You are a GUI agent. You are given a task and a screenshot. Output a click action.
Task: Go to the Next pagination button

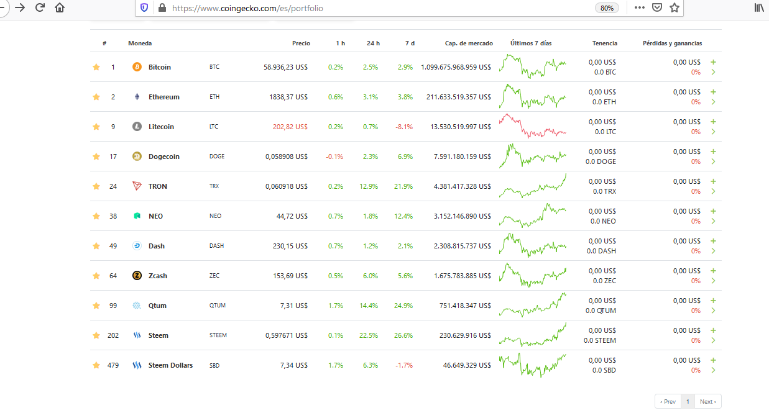[708, 402]
